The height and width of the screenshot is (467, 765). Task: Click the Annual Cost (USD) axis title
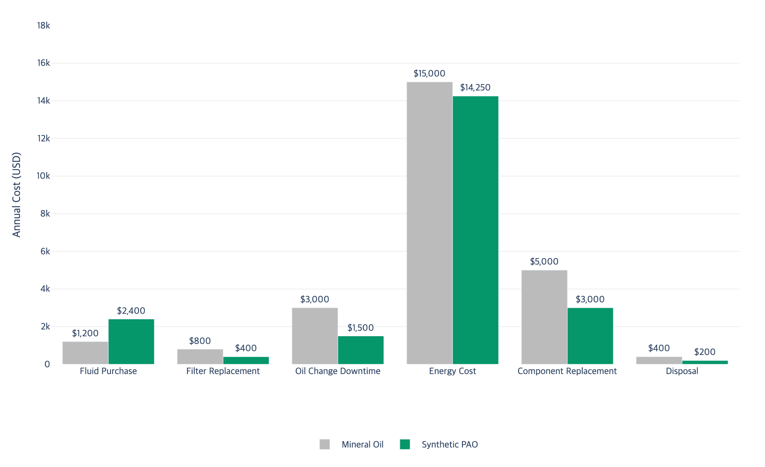pos(17,194)
